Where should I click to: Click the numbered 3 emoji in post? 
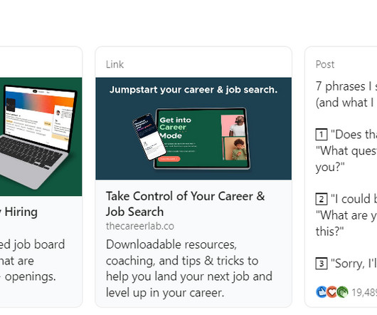click(322, 264)
